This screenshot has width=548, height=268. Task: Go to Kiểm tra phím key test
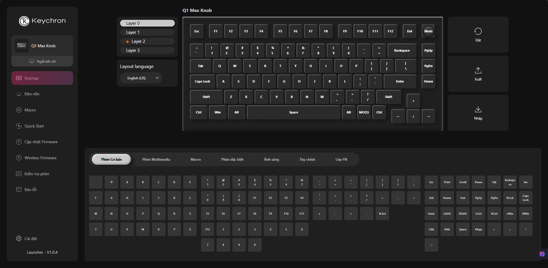[x=37, y=174]
